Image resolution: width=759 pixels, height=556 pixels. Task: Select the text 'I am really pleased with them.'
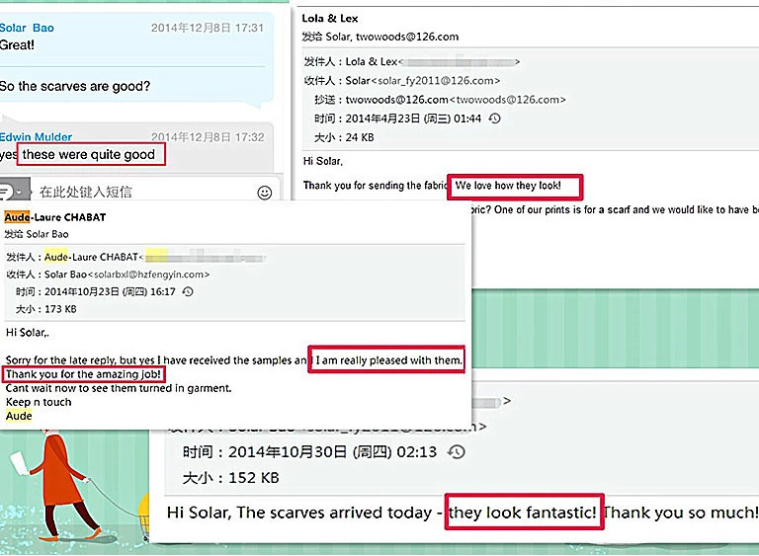point(389,360)
